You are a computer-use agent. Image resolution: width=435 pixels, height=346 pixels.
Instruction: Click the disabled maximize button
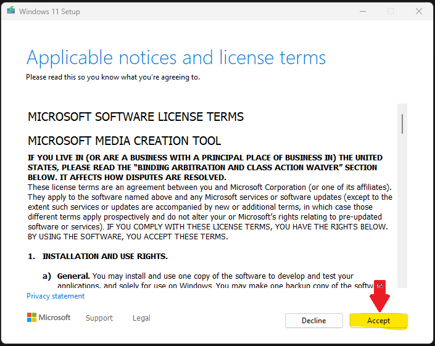click(391, 11)
